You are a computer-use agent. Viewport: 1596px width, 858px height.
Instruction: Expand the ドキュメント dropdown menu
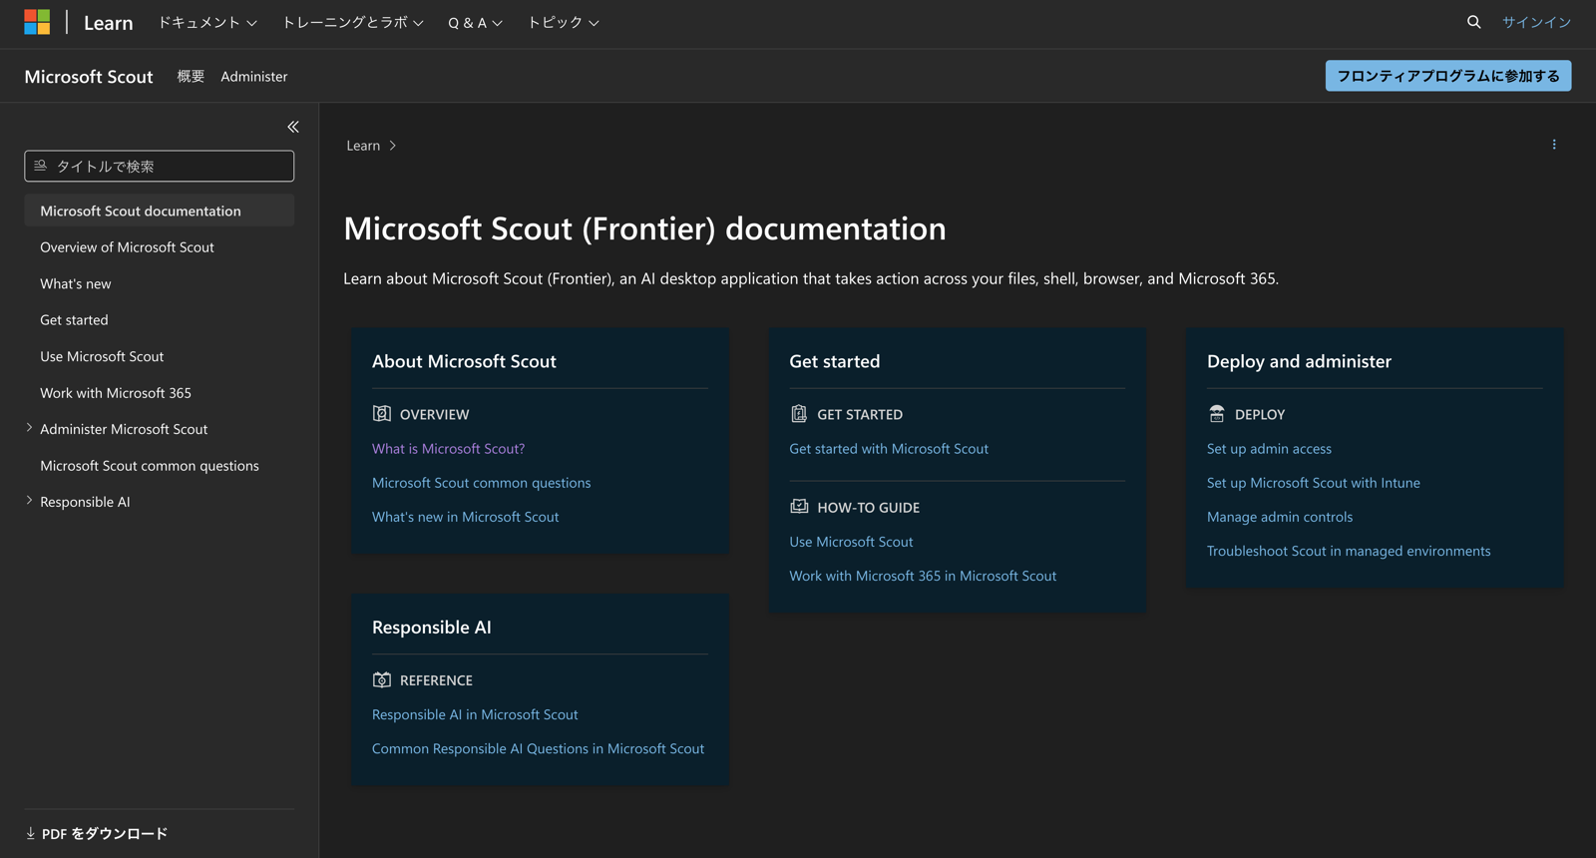(x=207, y=22)
